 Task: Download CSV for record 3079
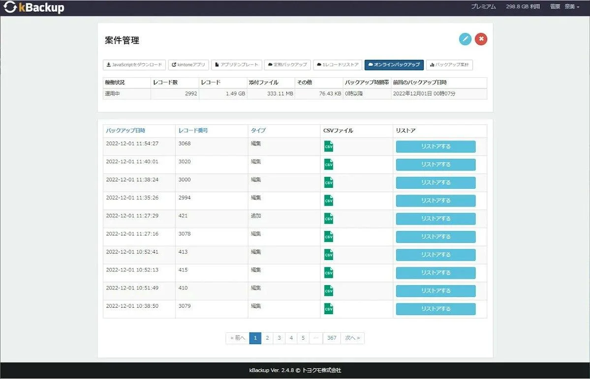329,309
